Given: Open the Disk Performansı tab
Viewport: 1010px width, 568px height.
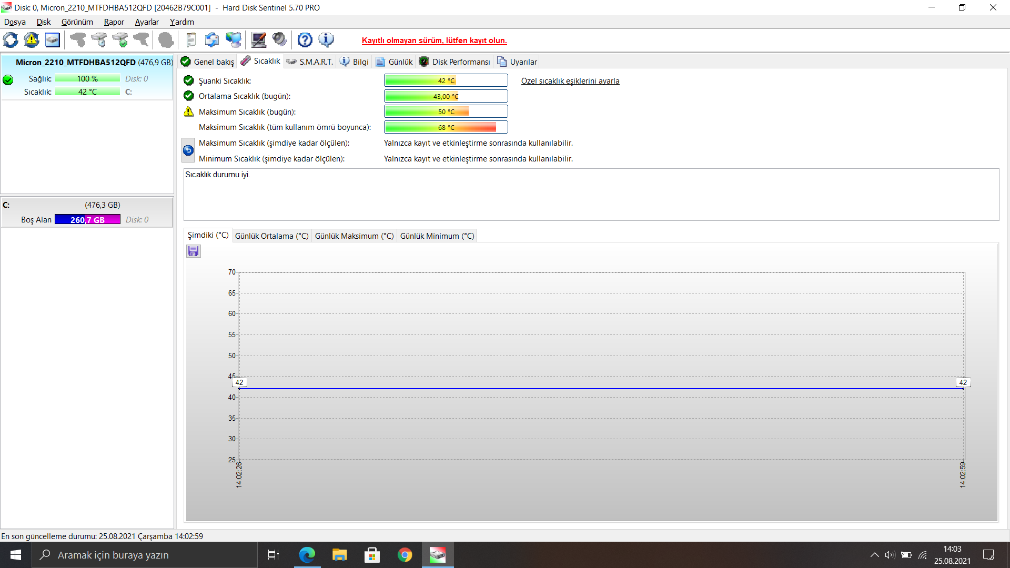Looking at the screenshot, I should [455, 62].
